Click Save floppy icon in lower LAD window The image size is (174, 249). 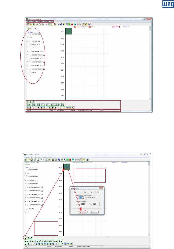[31, 160]
